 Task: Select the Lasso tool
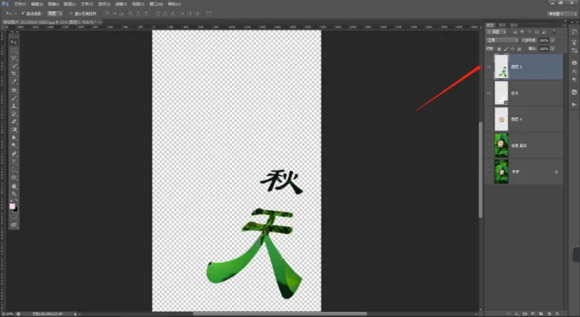14,57
